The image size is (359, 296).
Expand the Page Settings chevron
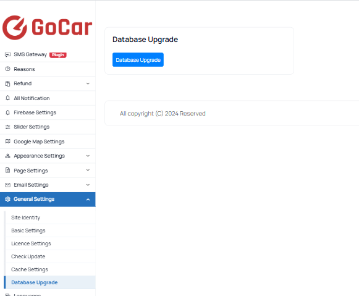coord(88,170)
